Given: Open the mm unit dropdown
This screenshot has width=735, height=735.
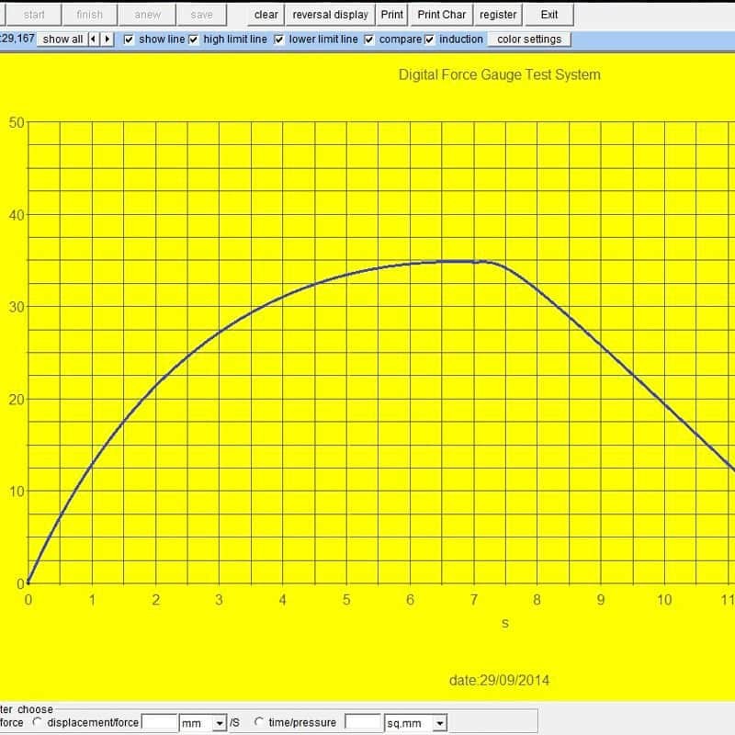Looking at the screenshot, I should click(219, 724).
